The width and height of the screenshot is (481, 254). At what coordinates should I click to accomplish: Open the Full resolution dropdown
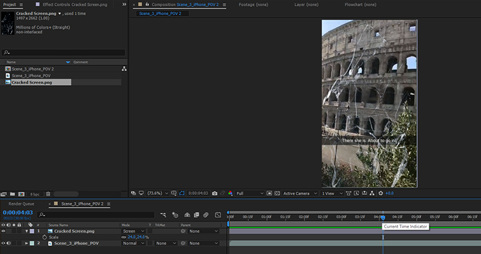[248, 193]
